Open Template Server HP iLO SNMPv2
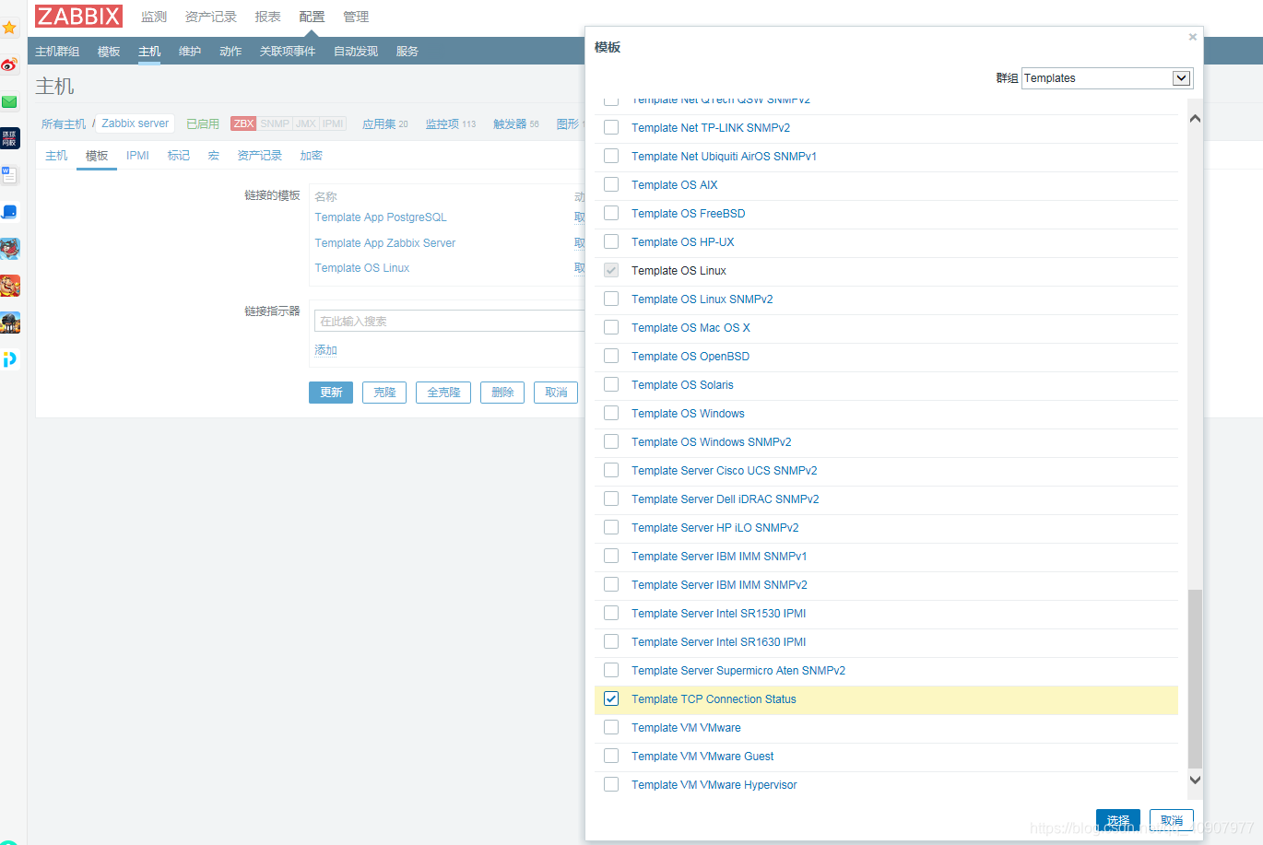Viewport: 1263px width, 845px height. tap(715, 528)
